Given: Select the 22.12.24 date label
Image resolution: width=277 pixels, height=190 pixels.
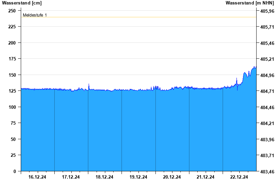Looking at the screenshot, I should [239, 177].
